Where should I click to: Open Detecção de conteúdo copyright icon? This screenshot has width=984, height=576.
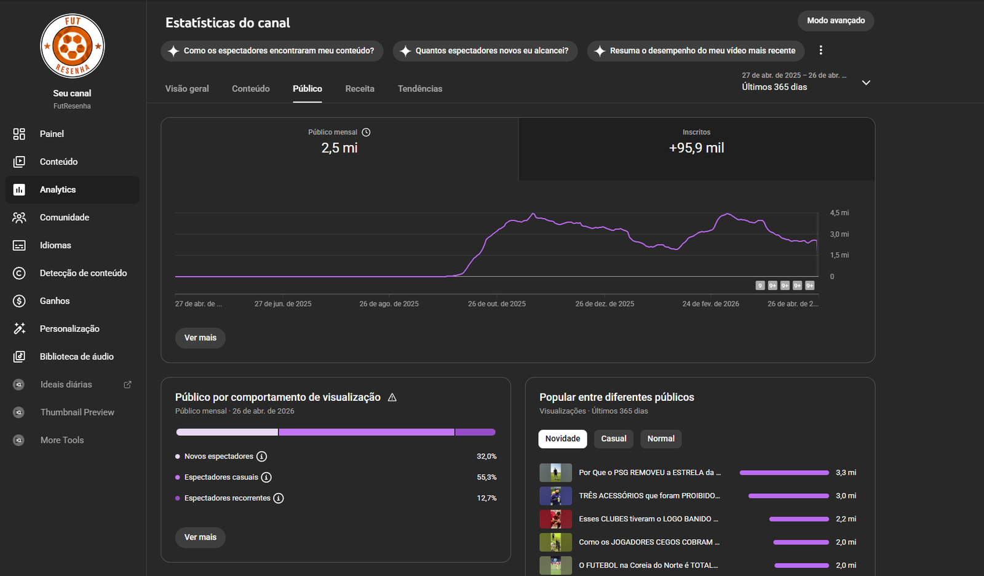click(19, 273)
